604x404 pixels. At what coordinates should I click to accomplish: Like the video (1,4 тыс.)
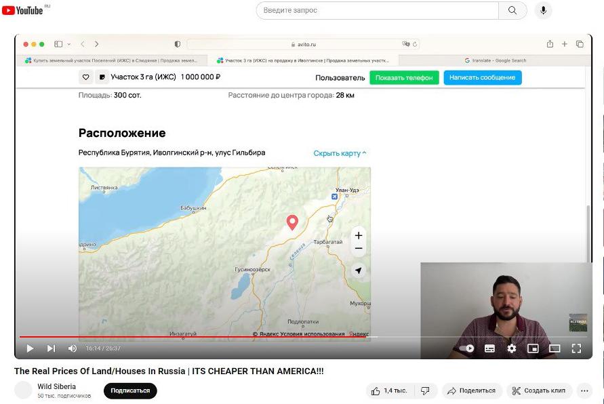tap(390, 391)
